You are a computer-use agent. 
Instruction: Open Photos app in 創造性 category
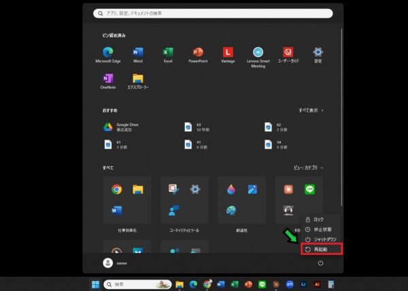click(252, 189)
